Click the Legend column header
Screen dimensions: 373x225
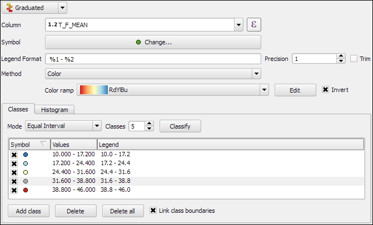point(231,145)
